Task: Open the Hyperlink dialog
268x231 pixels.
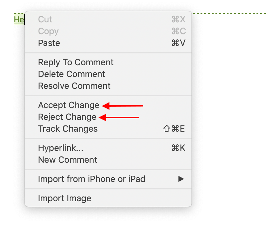Action: [60, 148]
